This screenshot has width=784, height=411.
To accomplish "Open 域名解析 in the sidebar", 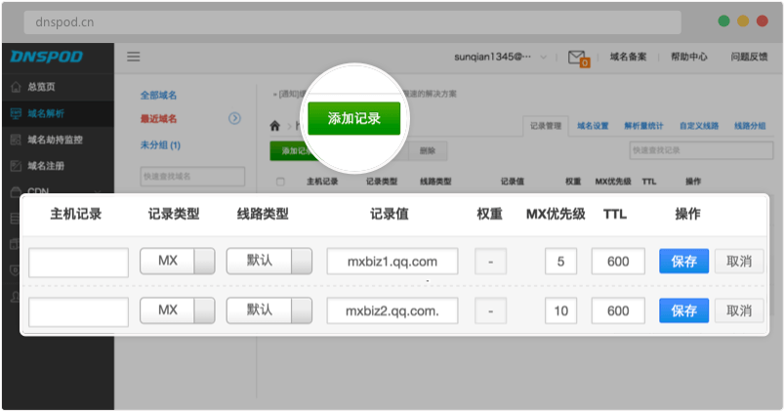I will (47, 113).
